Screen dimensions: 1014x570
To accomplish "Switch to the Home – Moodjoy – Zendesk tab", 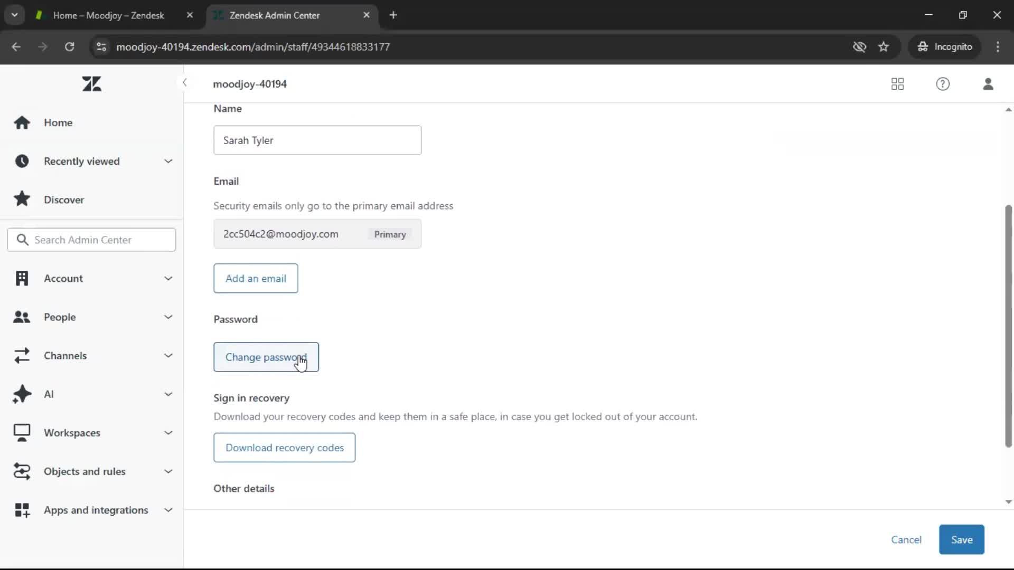I will [108, 15].
